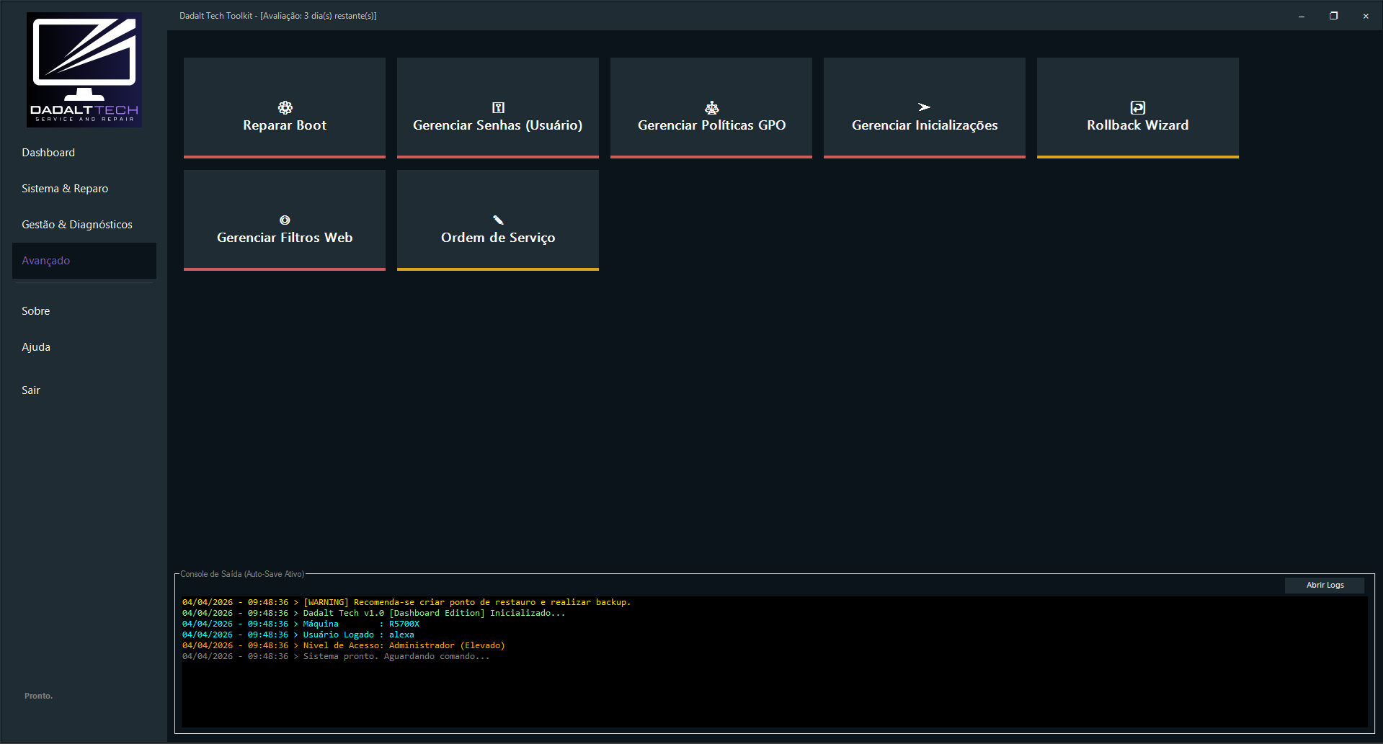Switch to Sistema & Reparo
Screen dimensions: 1383x744
(x=84, y=189)
